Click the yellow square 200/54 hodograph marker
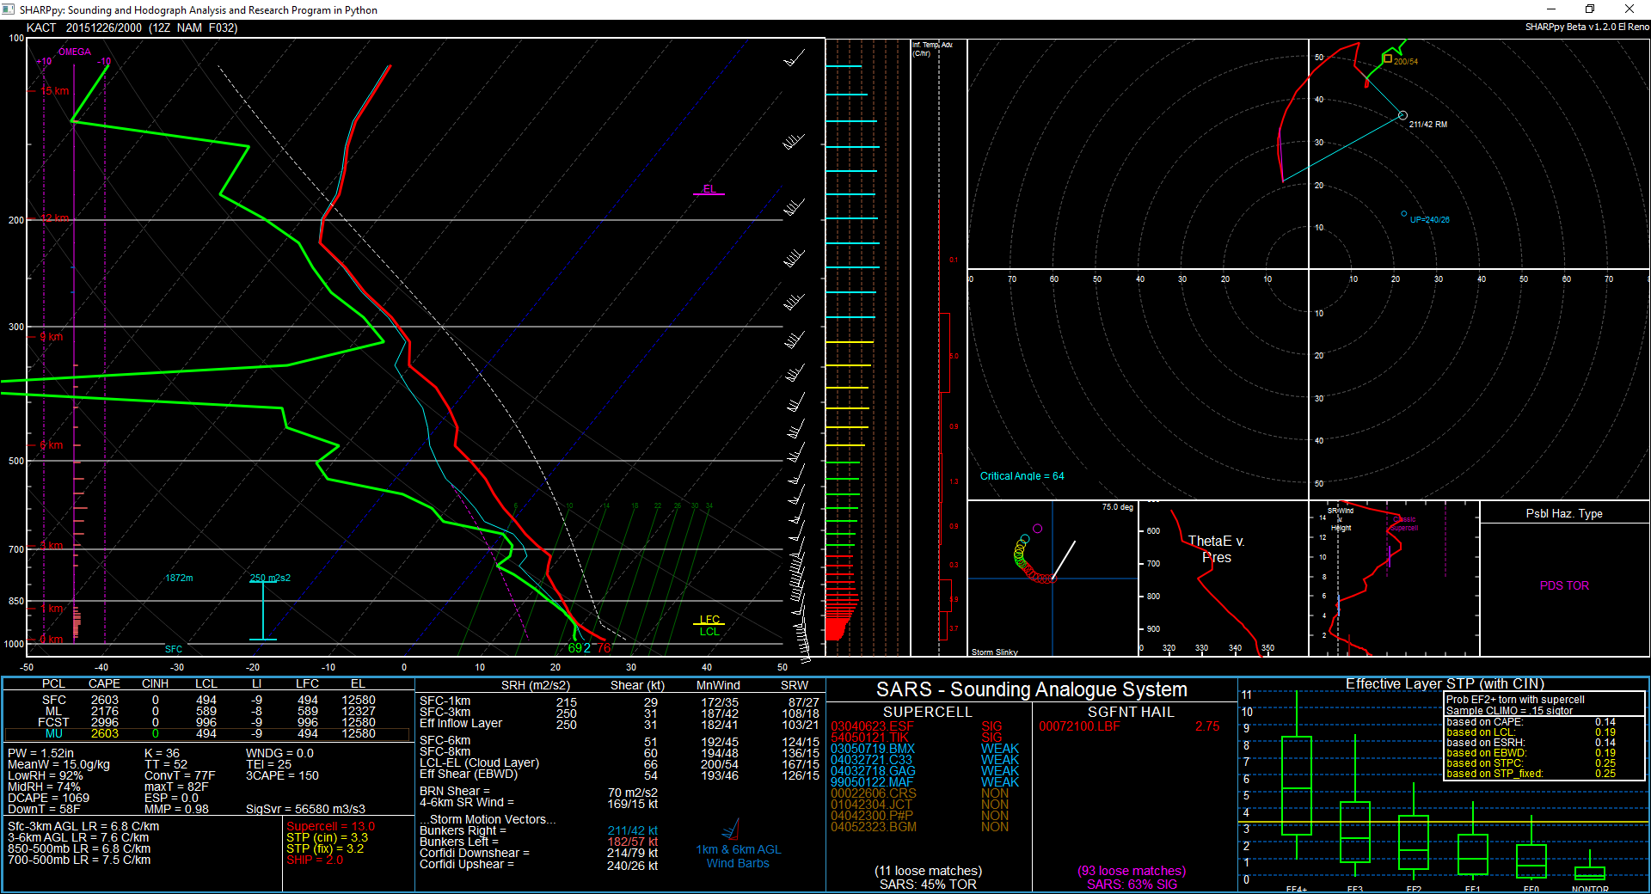This screenshot has height=894, width=1651. (x=1387, y=58)
